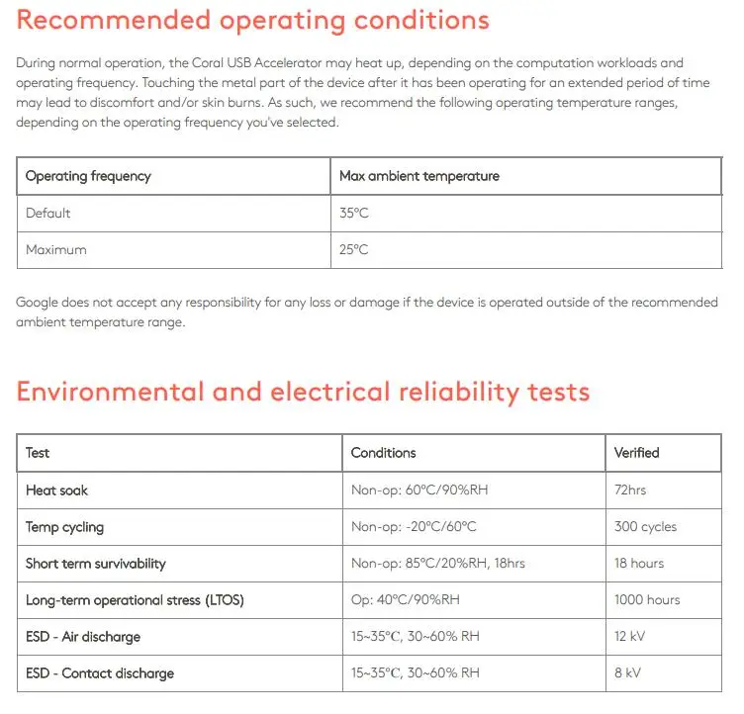Click 'Long-term operational stress (LTOS)' row label
Image resolution: width=744 pixels, height=714 pixels.
(x=135, y=599)
